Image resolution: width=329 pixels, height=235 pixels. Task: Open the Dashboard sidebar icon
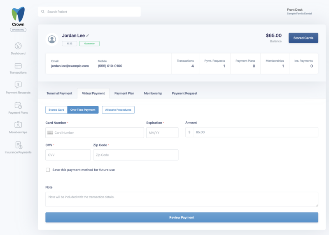coord(18,46)
